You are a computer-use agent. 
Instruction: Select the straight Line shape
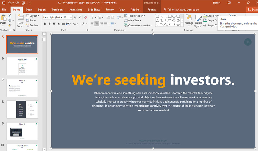point(161,16)
